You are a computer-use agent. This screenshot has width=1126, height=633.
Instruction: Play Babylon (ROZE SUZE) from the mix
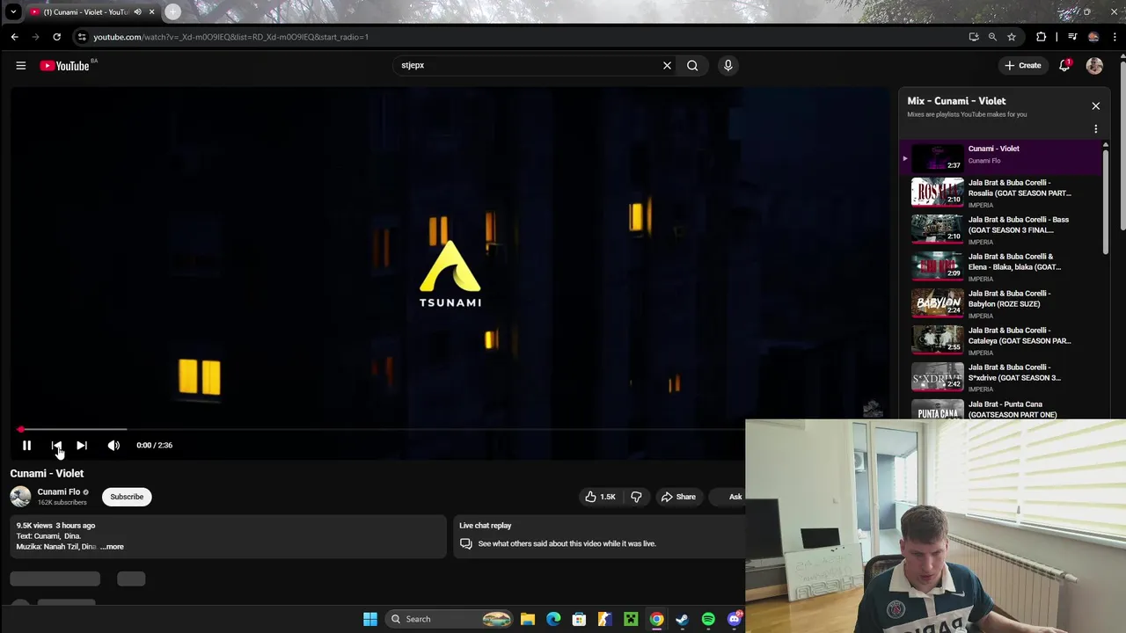[1000, 304]
